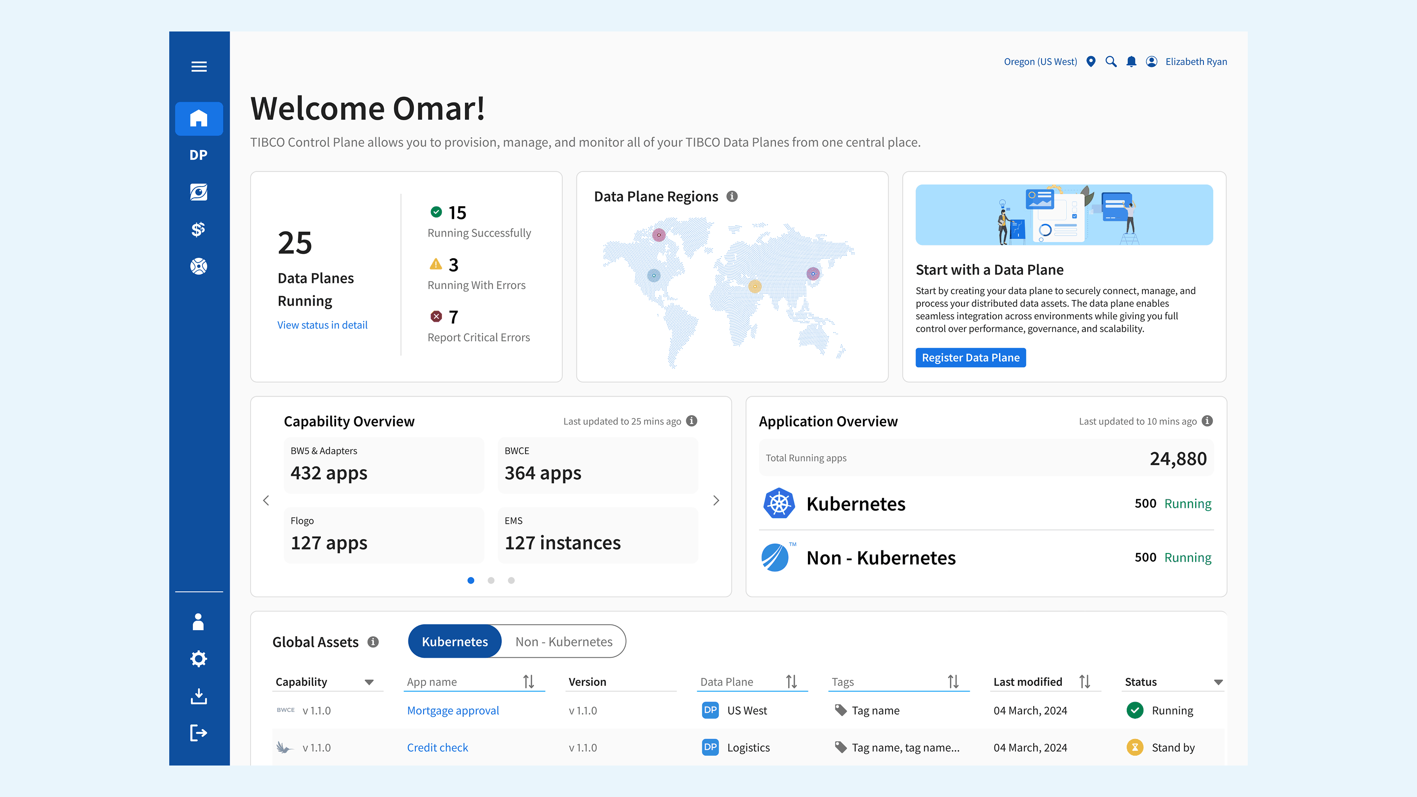Open billing via the dollar sign sidebar icon

point(199,229)
